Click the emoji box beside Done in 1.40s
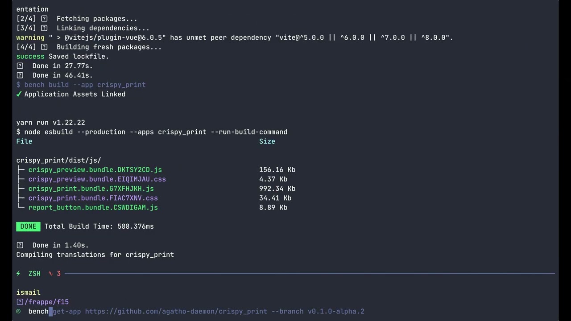 tap(20, 245)
